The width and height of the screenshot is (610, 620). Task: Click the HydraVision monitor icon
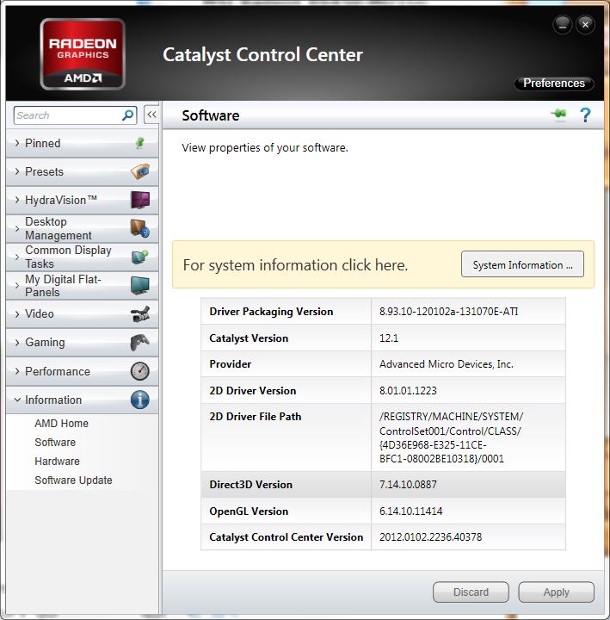(140, 200)
